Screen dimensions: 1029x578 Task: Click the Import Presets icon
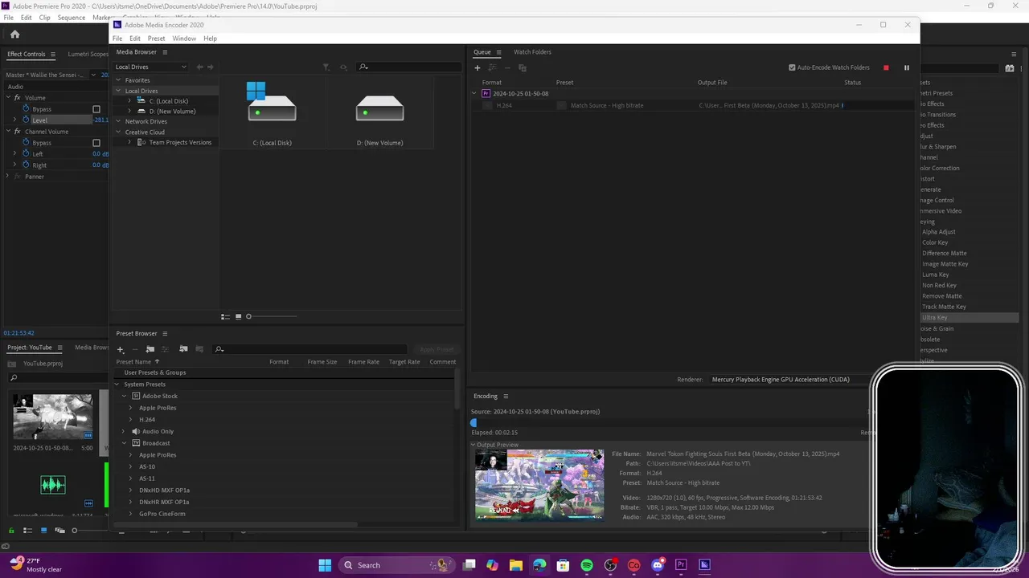pos(183,349)
